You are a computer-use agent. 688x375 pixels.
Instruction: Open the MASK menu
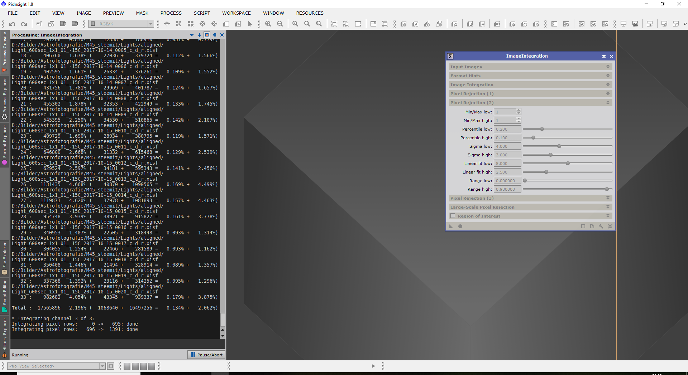[142, 13]
